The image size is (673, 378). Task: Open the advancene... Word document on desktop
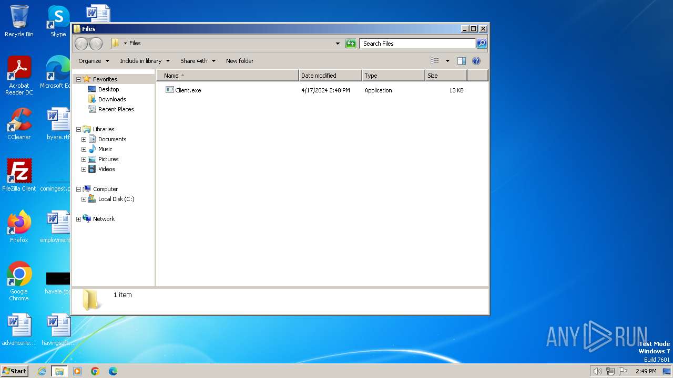click(x=19, y=330)
